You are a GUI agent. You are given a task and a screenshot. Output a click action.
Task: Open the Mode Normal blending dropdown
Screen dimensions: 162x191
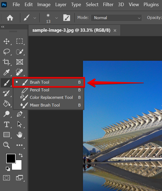pyautogui.click(x=116, y=18)
